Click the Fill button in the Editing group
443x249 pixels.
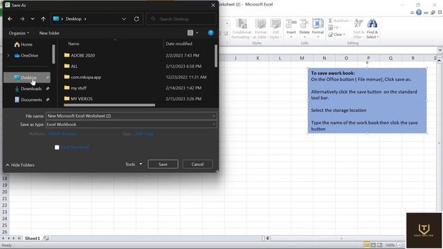pos(334,28)
